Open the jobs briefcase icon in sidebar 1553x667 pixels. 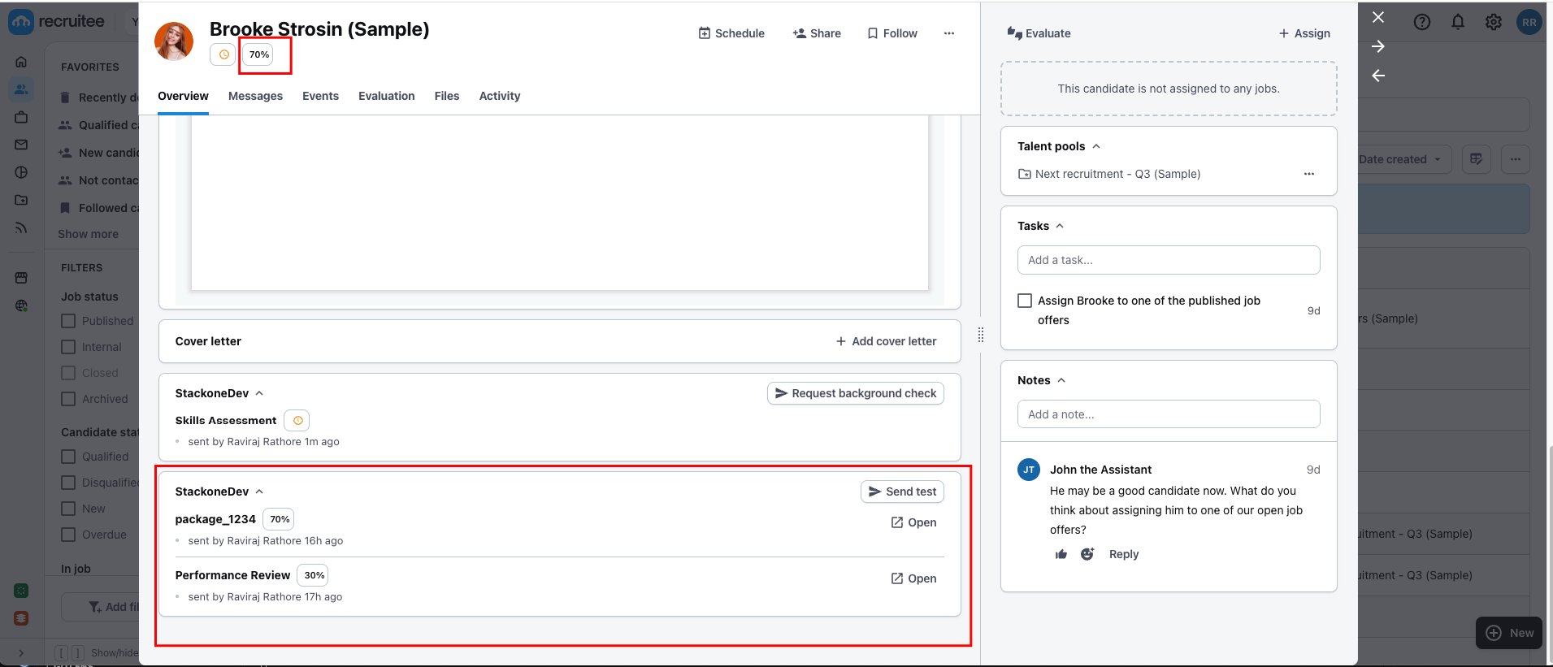21,117
